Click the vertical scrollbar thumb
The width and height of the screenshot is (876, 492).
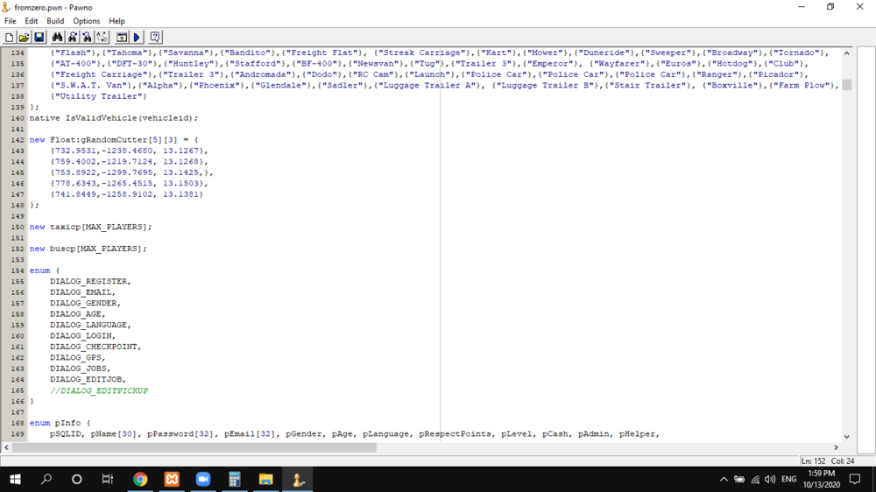click(847, 85)
